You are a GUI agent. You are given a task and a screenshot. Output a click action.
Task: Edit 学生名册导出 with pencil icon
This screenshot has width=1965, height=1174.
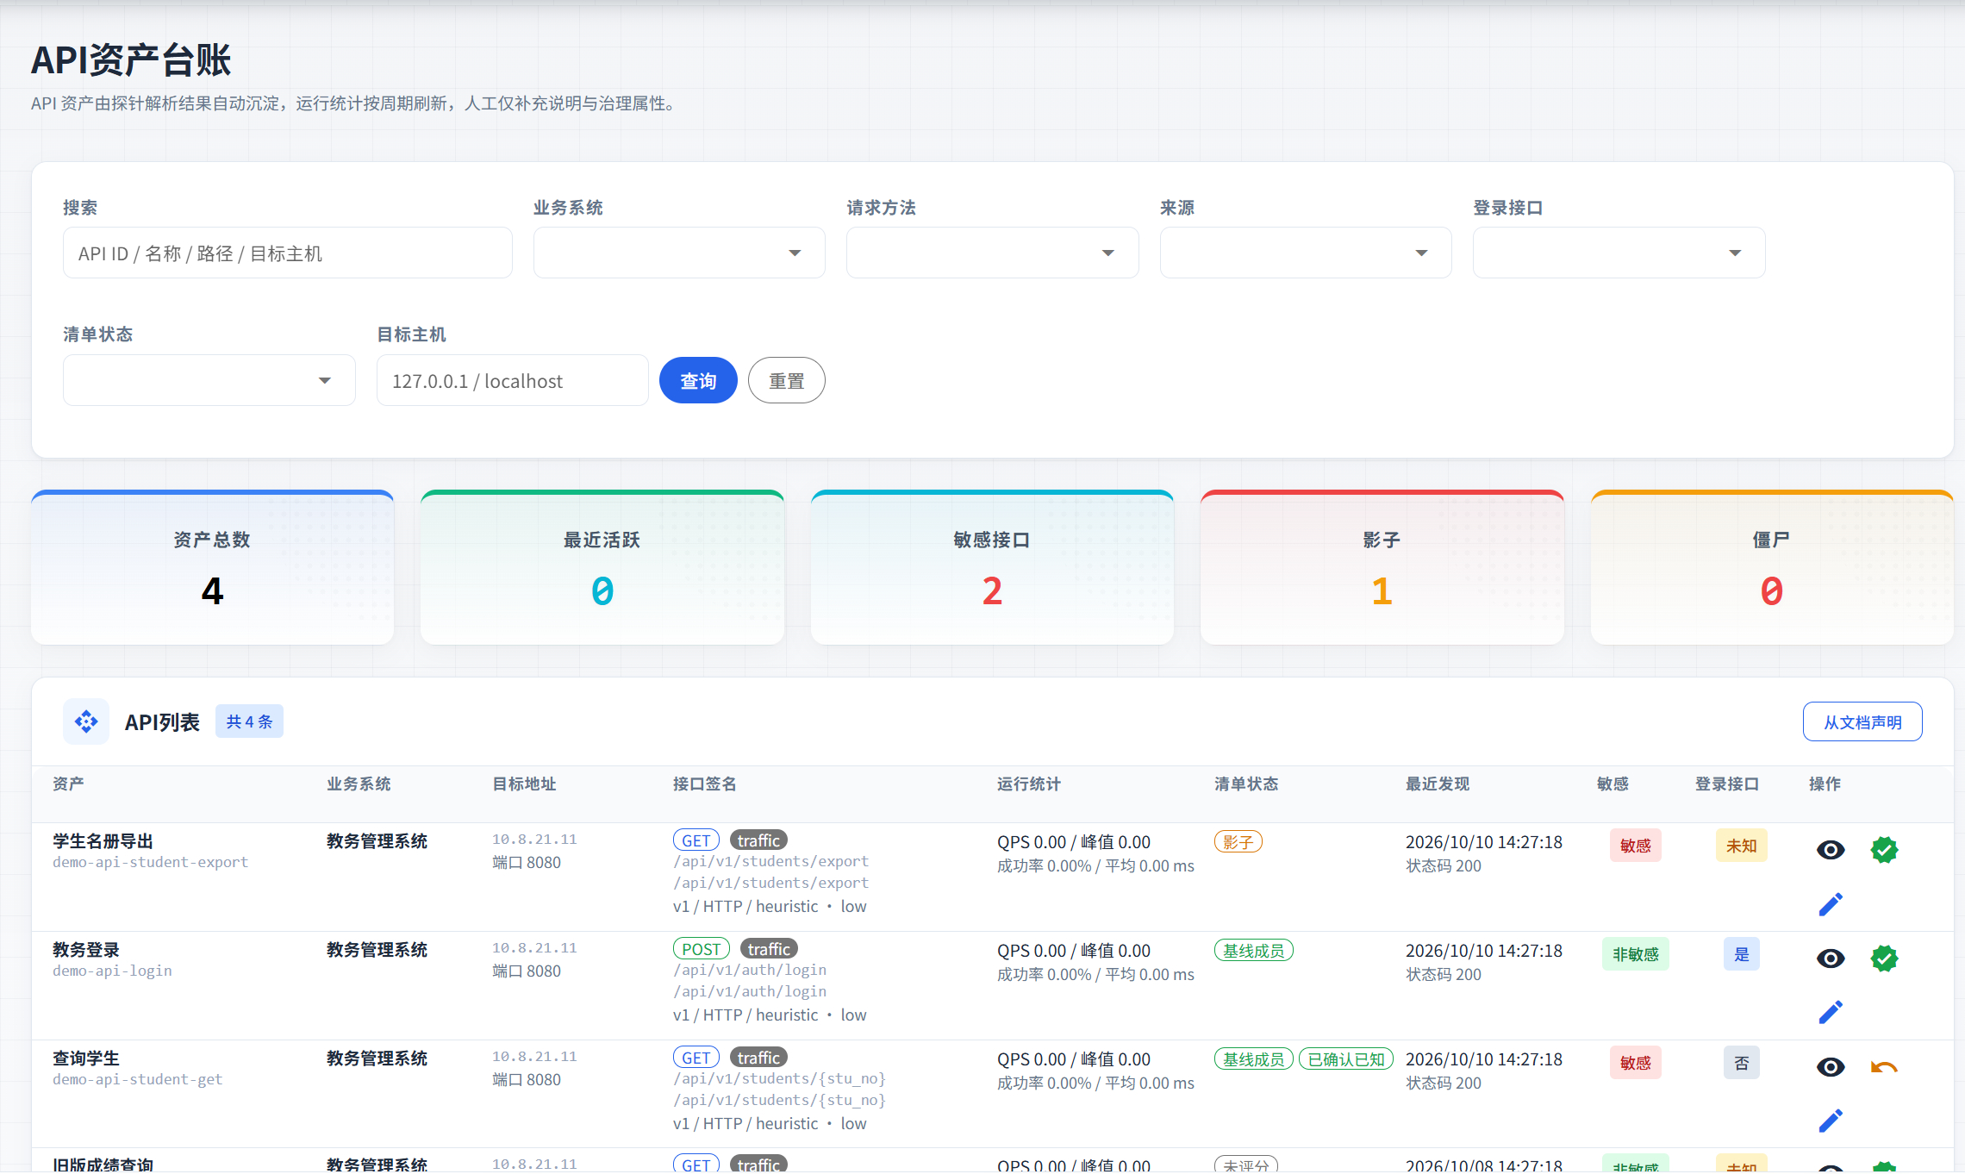[1831, 904]
